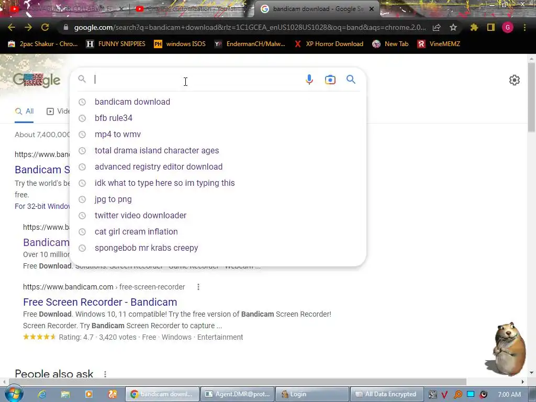Choose suggestion 'idk what to type here'
This screenshot has height=402, width=536.
(218, 183)
